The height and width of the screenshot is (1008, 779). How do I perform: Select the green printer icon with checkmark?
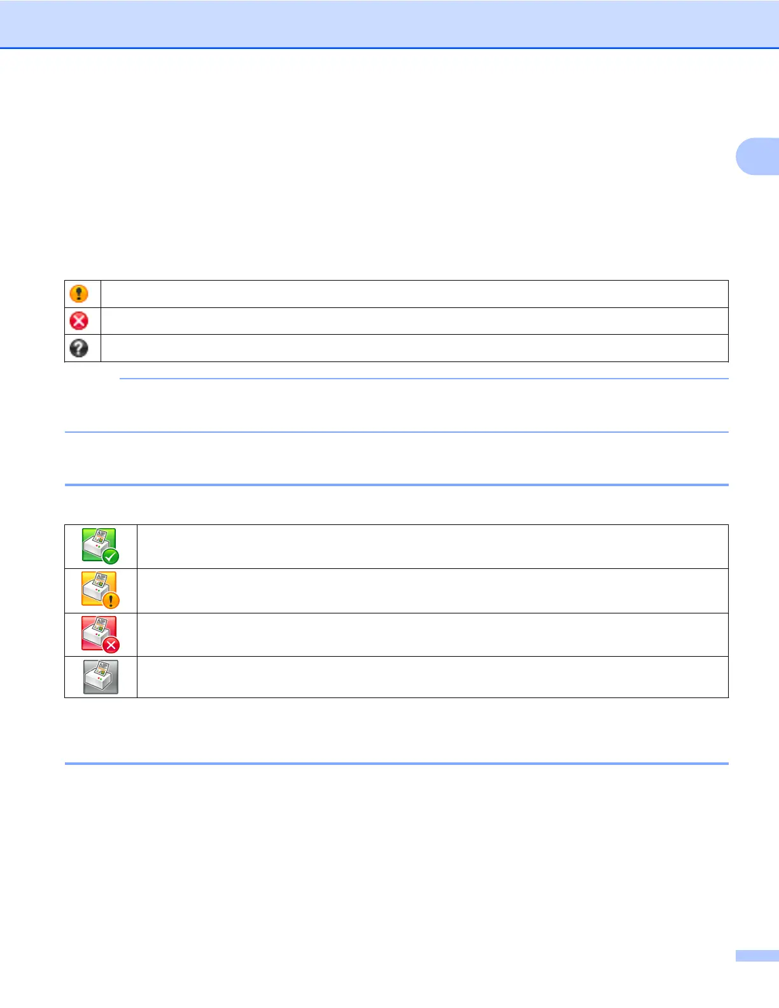[x=101, y=546]
